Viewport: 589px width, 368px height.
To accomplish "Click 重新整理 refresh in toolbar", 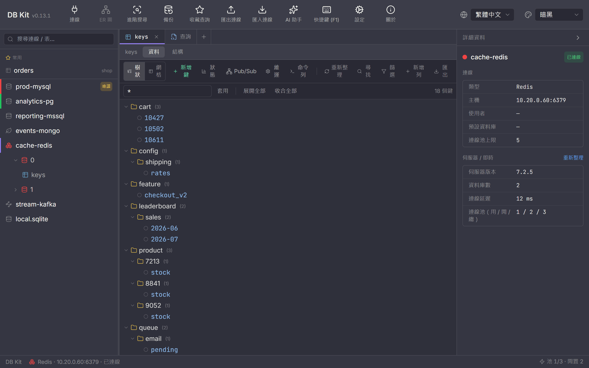I will point(336,71).
